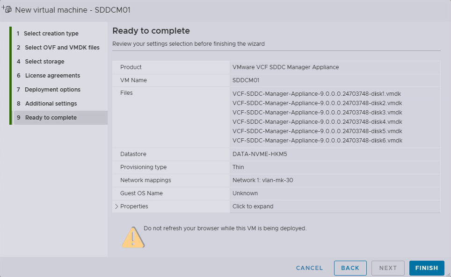Click the Network mappings vlan-mk-30 value
The width and height of the screenshot is (451, 277).
[262, 180]
